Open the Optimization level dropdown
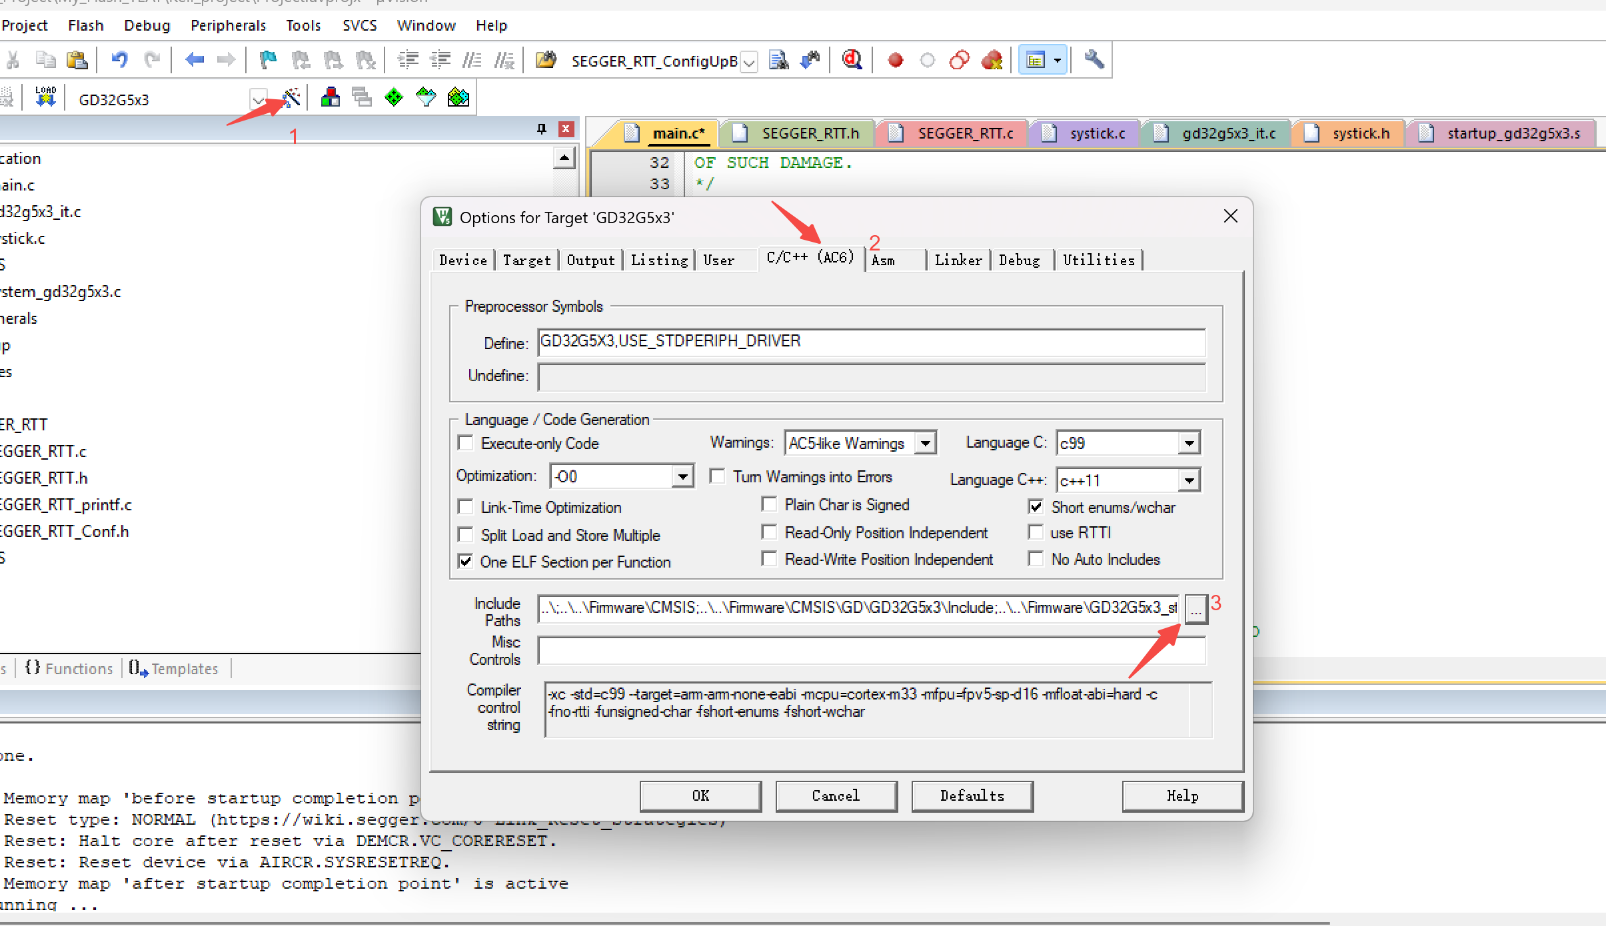This screenshot has height=926, width=1606. (682, 476)
